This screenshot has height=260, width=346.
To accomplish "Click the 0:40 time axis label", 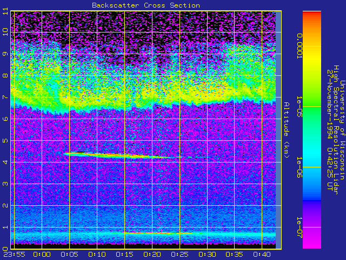I will point(262,255).
